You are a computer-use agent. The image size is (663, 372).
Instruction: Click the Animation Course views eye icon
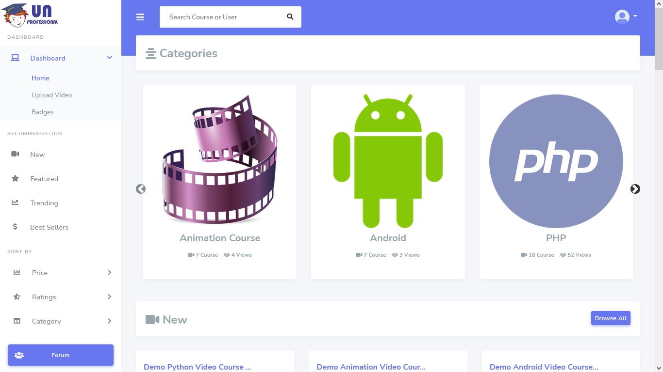[227, 255]
